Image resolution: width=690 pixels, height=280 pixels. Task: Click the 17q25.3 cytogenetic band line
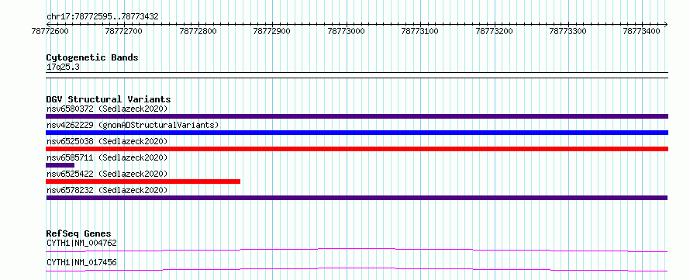(x=357, y=75)
